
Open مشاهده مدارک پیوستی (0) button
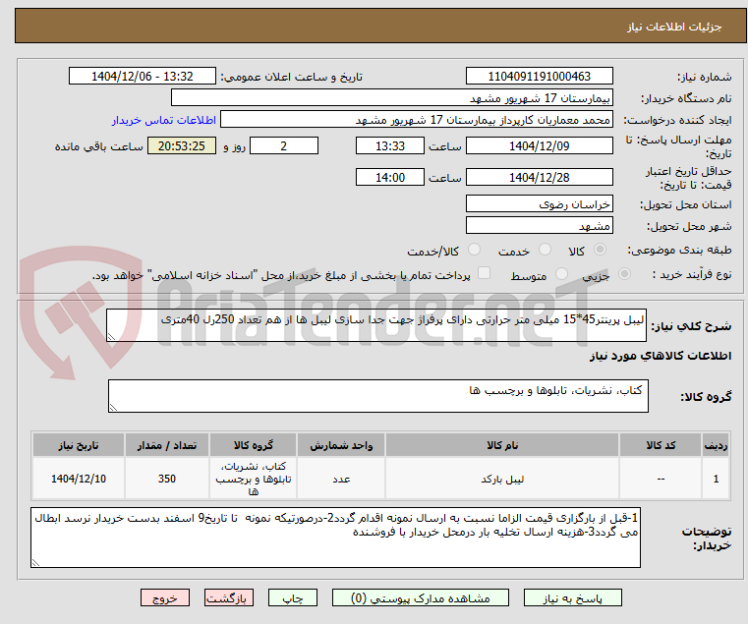click(x=421, y=597)
